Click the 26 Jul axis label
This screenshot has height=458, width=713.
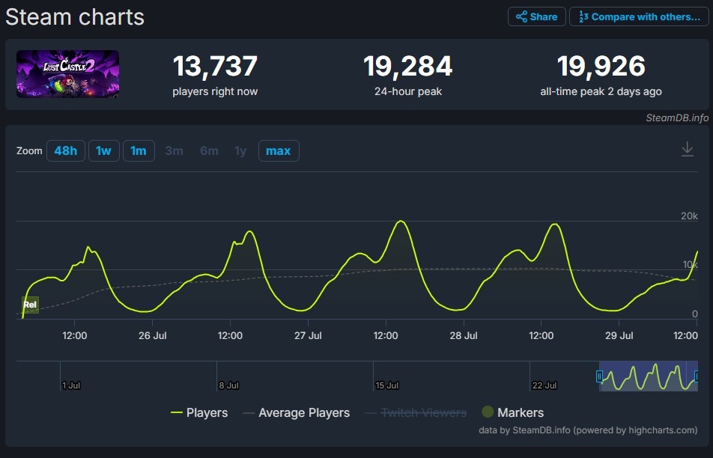[x=152, y=336]
